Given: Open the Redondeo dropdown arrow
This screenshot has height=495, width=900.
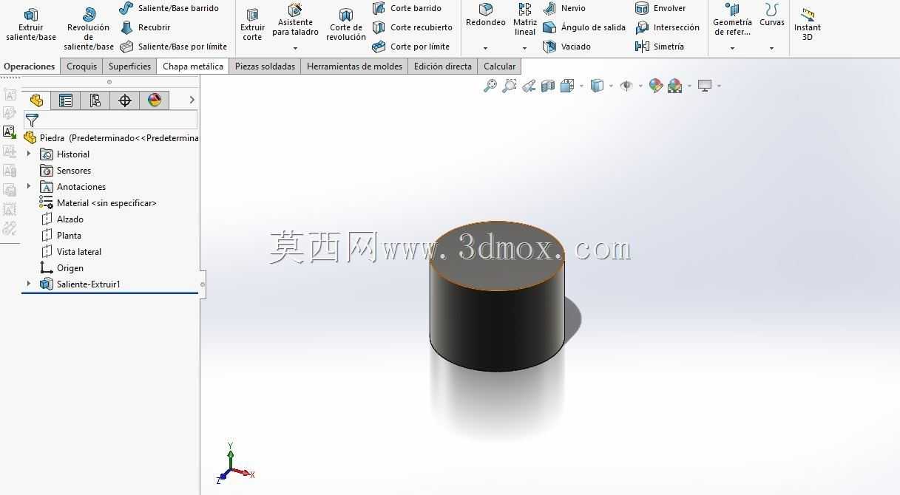Looking at the screenshot, I should pos(486,49).
